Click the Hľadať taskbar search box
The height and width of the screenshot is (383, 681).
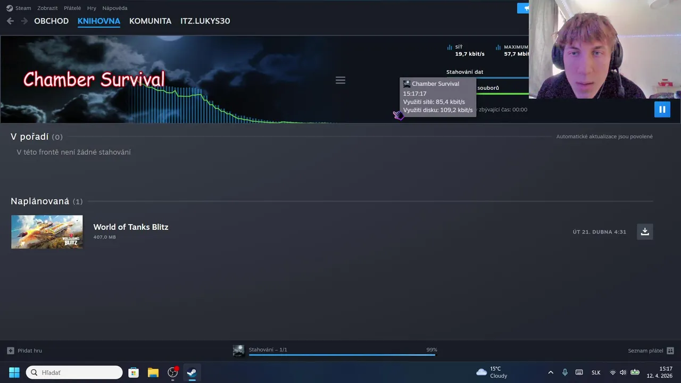74,372
